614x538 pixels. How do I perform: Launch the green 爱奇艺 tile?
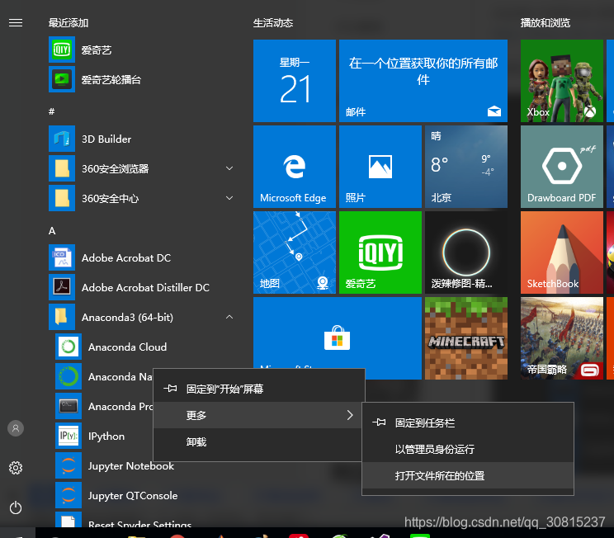(x=380, y=252)
